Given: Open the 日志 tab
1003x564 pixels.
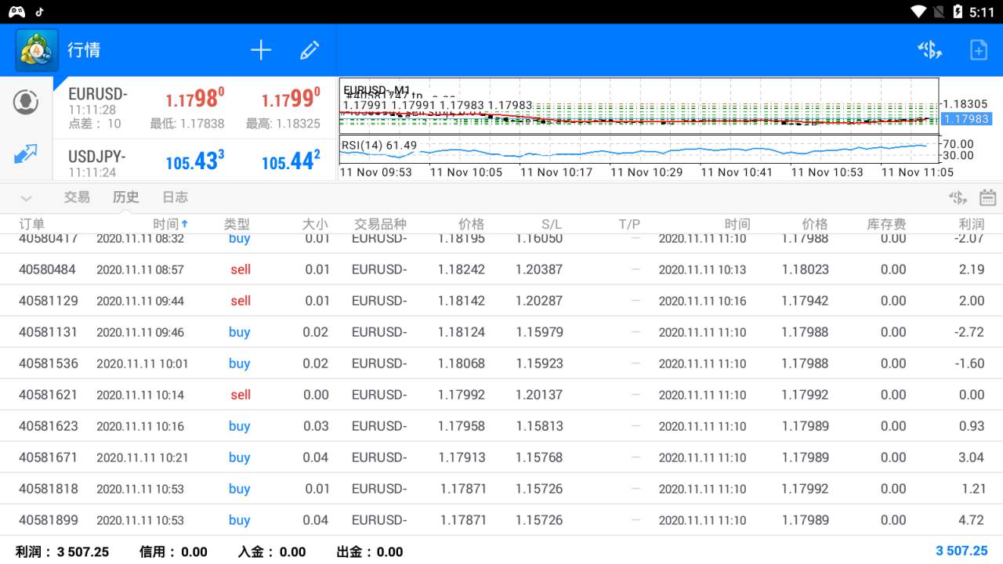Looking at the screenshot, I should coord(175,197).
